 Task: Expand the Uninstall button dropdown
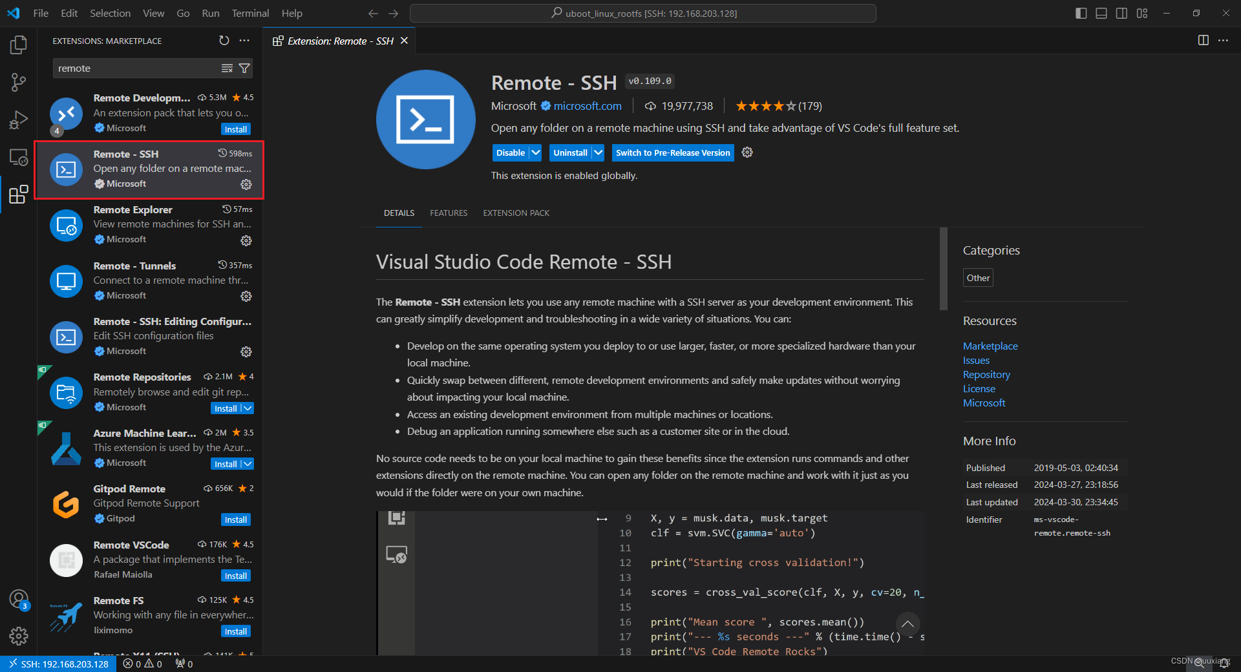[598, 152]
